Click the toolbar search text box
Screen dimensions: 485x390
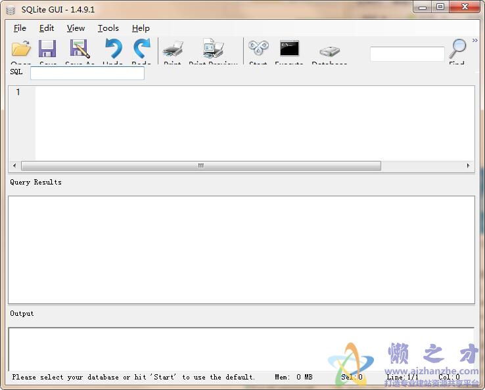tap(407, 54)
